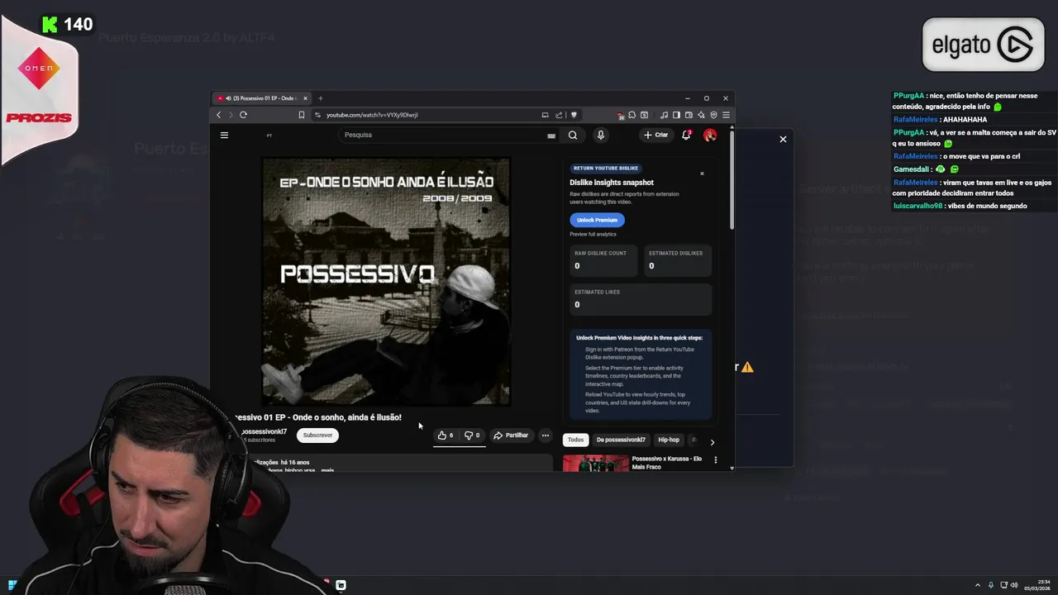1058x595 pixels.
Task: Select the Todos filter chip
Action: pyautogui.click(x=575, y=440)
